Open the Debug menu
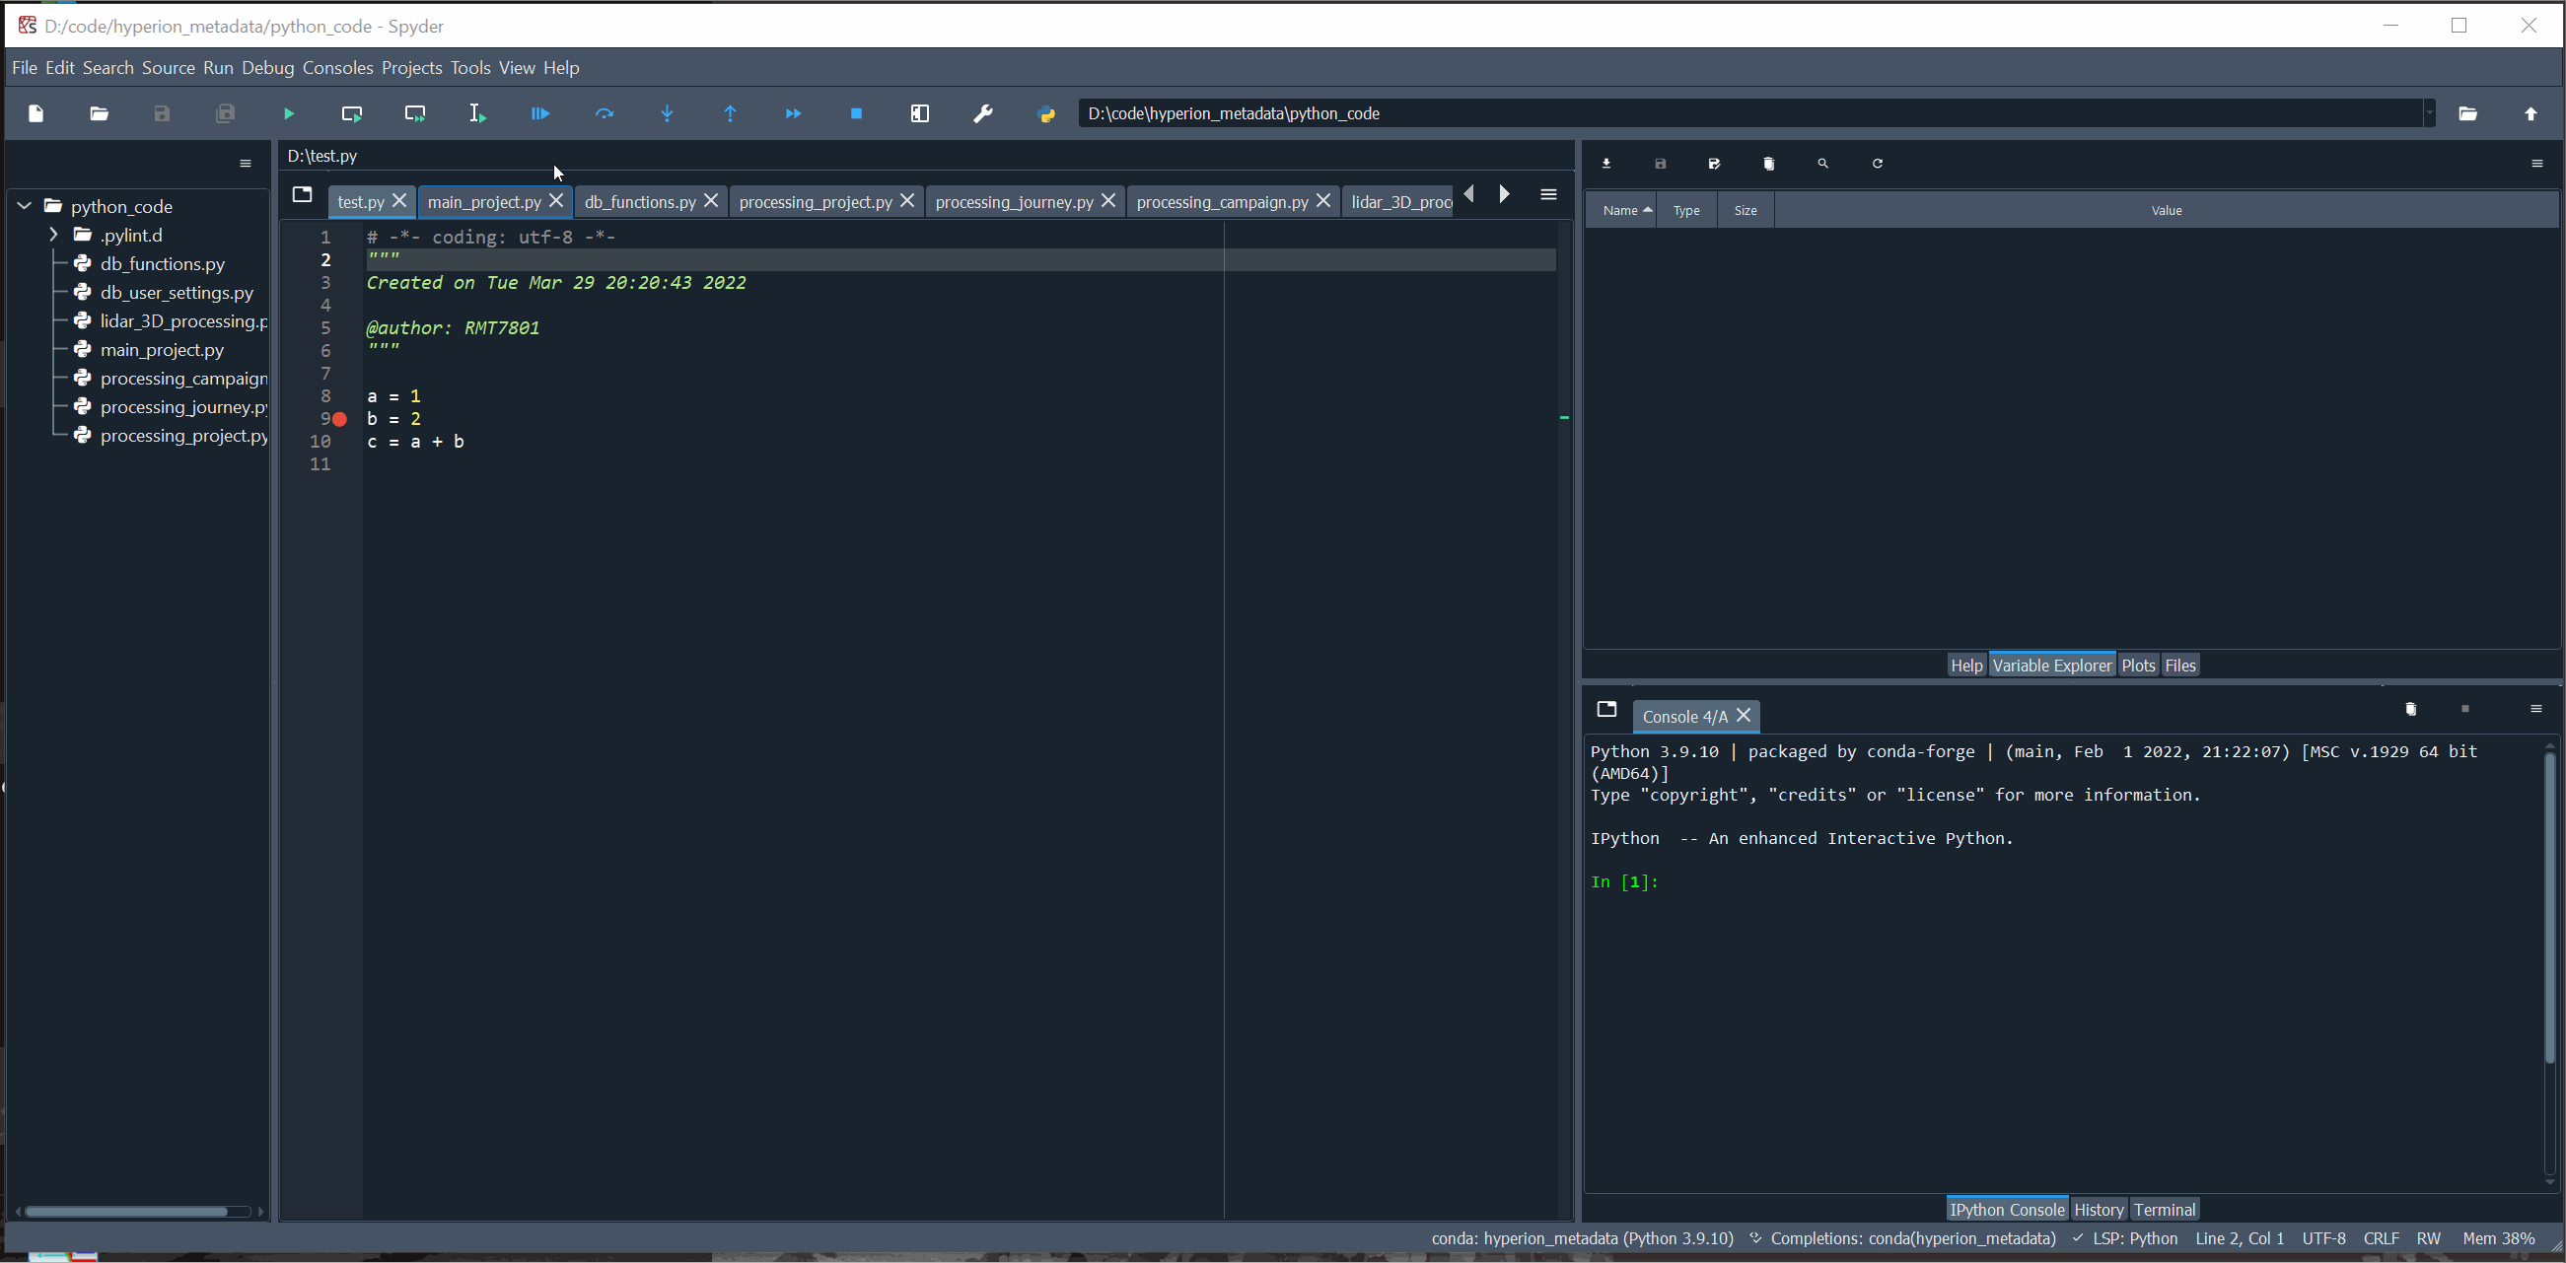Image resolution: width=2566 pixels, height=1263 pixels. click(267, 67)
